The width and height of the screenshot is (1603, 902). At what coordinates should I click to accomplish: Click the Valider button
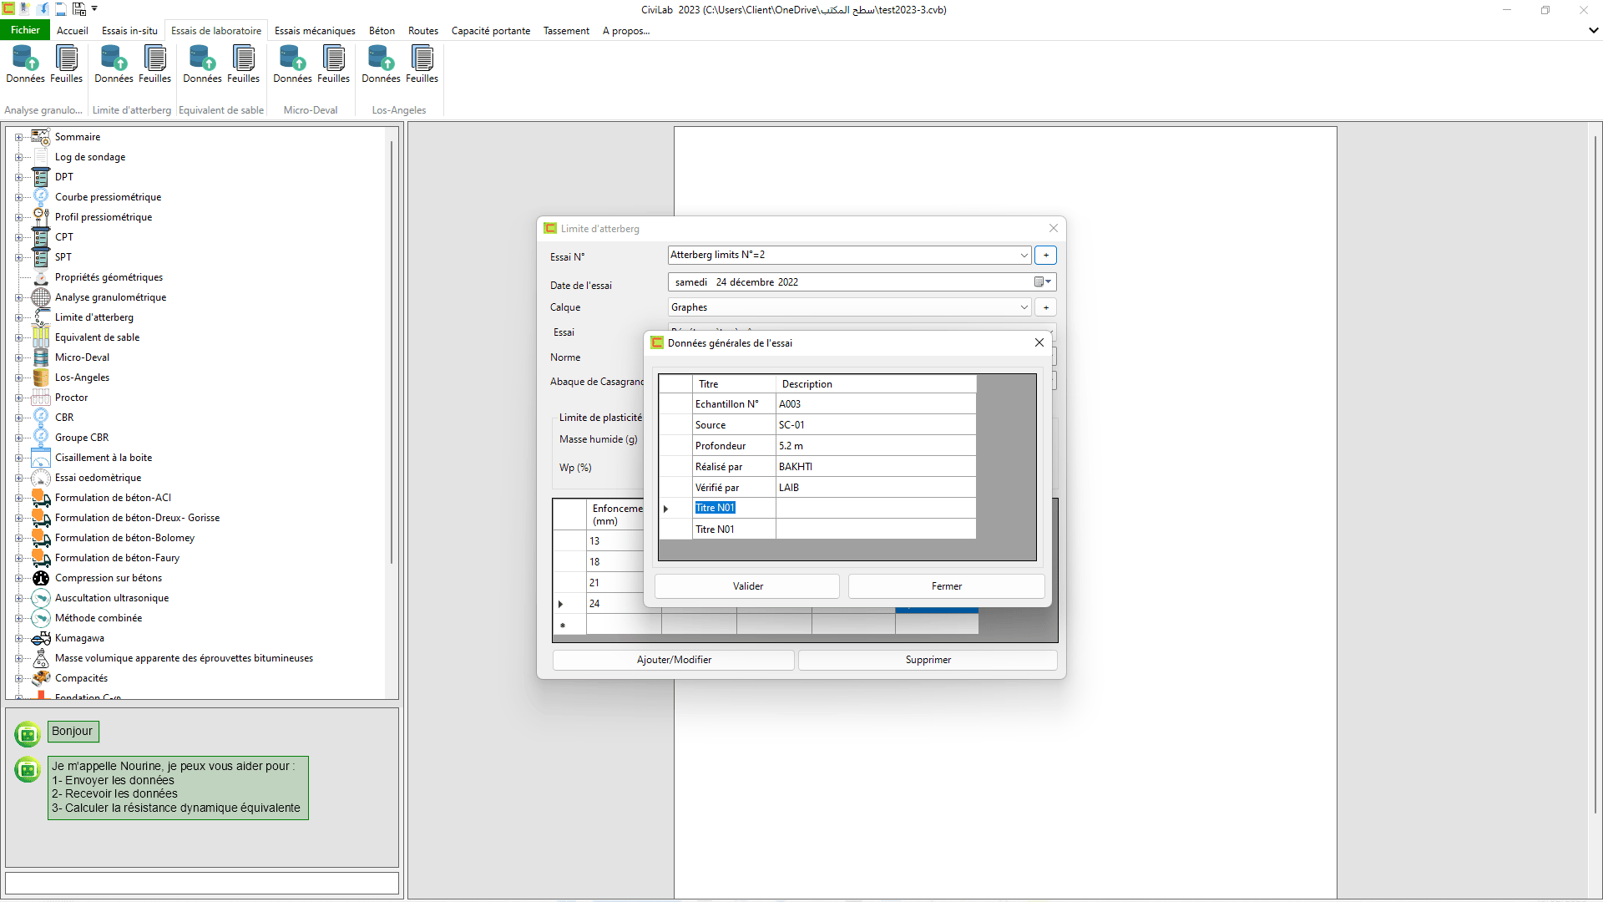[x=747, y=586]
